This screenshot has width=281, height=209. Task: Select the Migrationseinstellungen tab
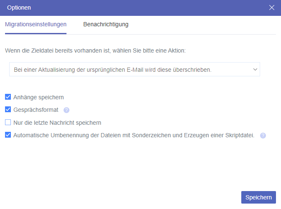(x=36, y=24)
